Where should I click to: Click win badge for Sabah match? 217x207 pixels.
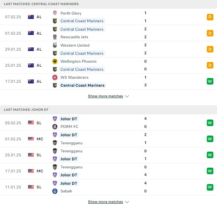[x=210, y=187]
